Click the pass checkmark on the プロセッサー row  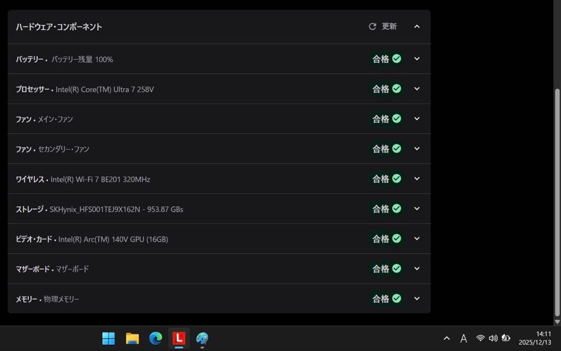396,89
